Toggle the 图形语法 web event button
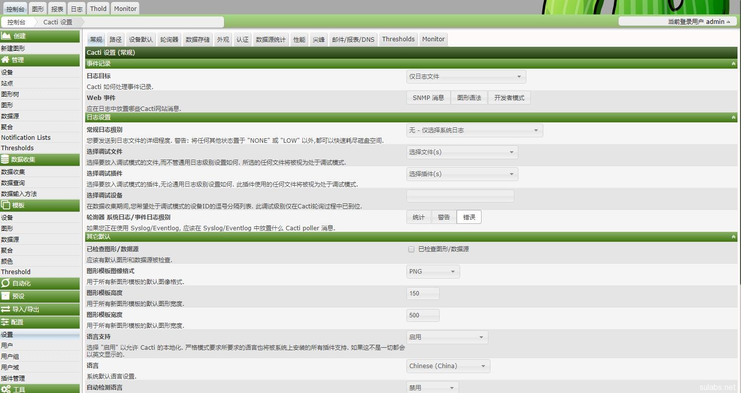The height and width of the screenshot is (393, 741). click(469, 98)
